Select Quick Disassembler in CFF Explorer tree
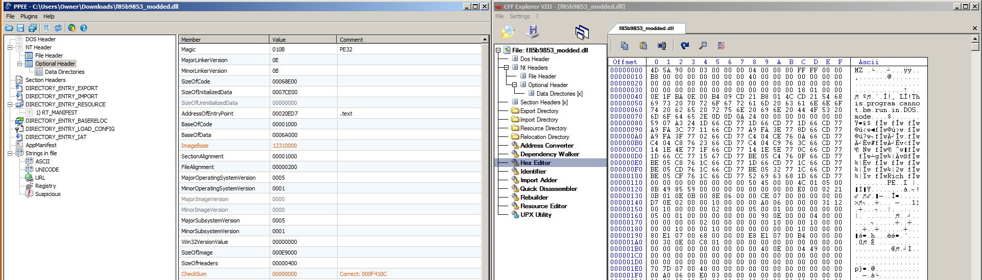 click(x=548, y=189)
